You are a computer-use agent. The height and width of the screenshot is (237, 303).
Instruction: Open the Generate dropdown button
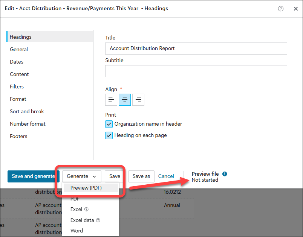82,176
